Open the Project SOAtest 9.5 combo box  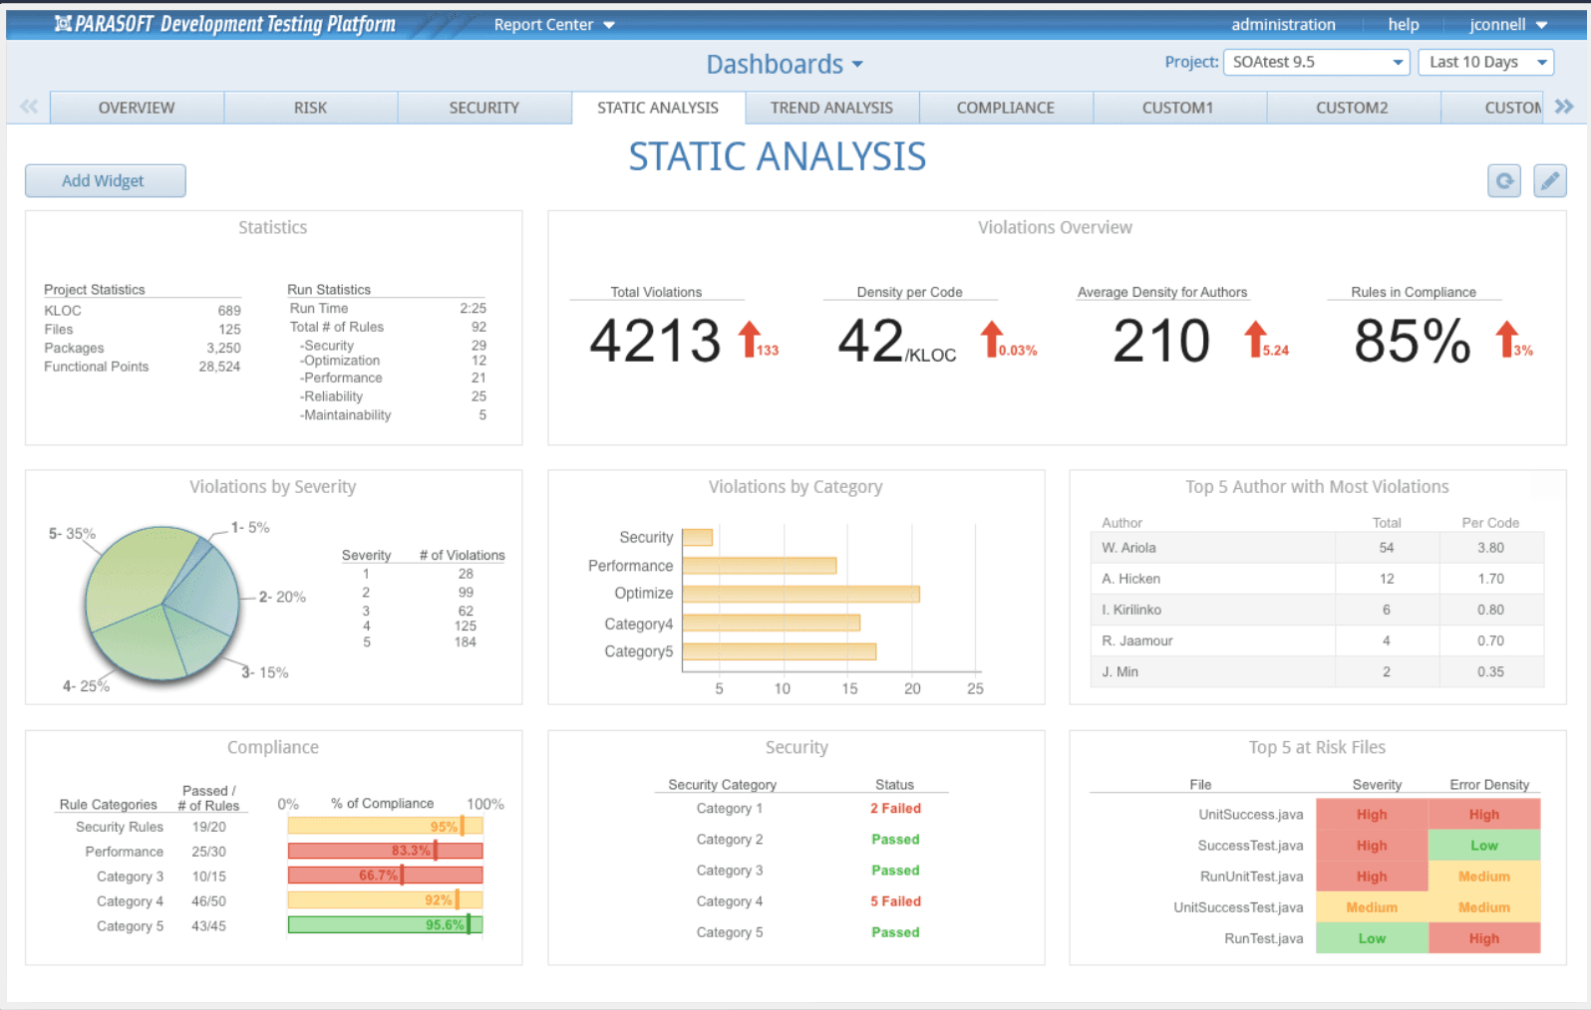point(1316,62)
